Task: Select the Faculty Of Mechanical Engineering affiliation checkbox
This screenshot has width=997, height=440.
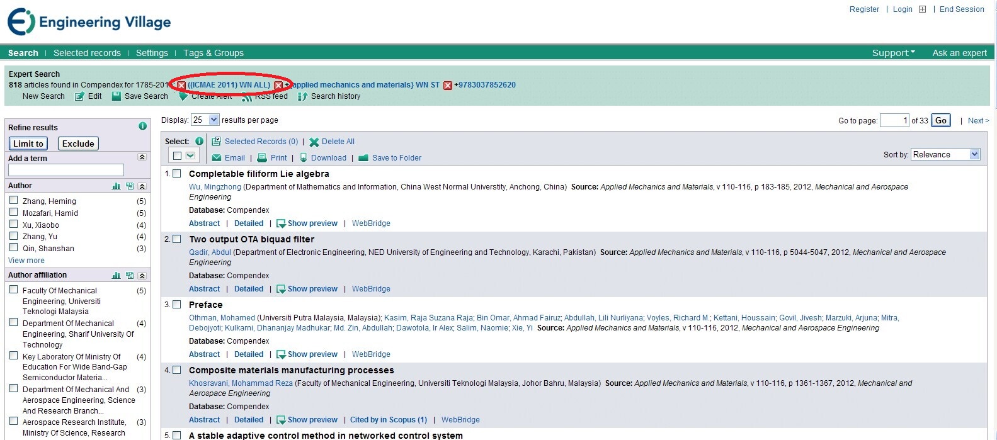Action: point(13,290)
